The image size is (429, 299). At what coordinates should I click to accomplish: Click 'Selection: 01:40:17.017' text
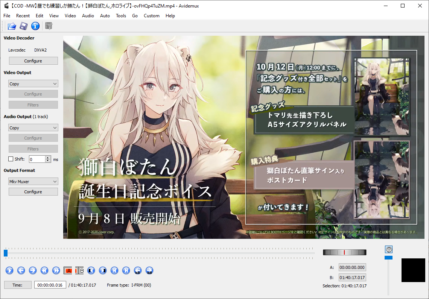[x=344, y=286]
